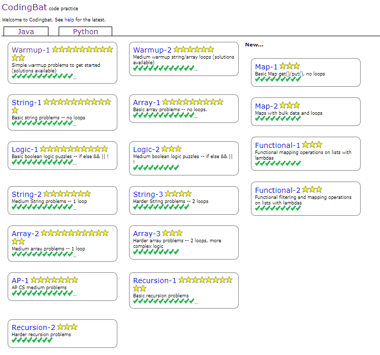Click 'Welcome to Codingbat' text
This screenshot has height=355, width=380.
(x=27, y=19)
